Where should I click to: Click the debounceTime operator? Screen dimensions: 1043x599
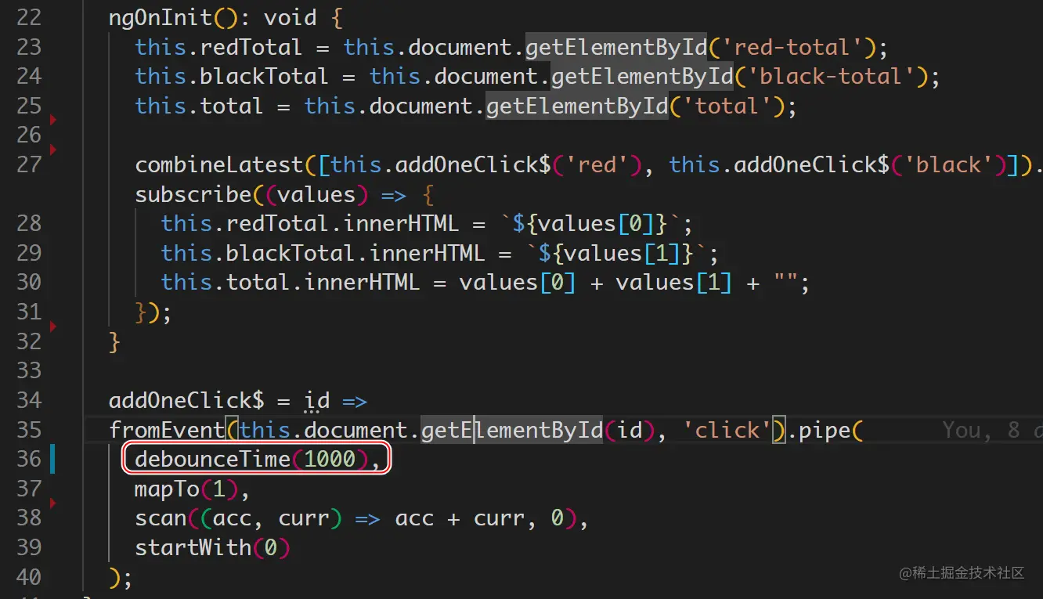[212, 460]
